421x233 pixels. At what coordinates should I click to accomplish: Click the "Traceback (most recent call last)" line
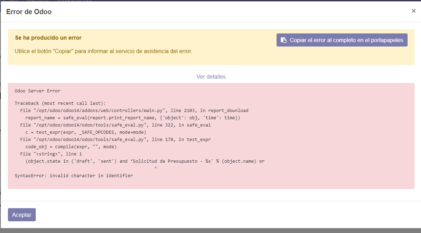[x=60, y=103]
